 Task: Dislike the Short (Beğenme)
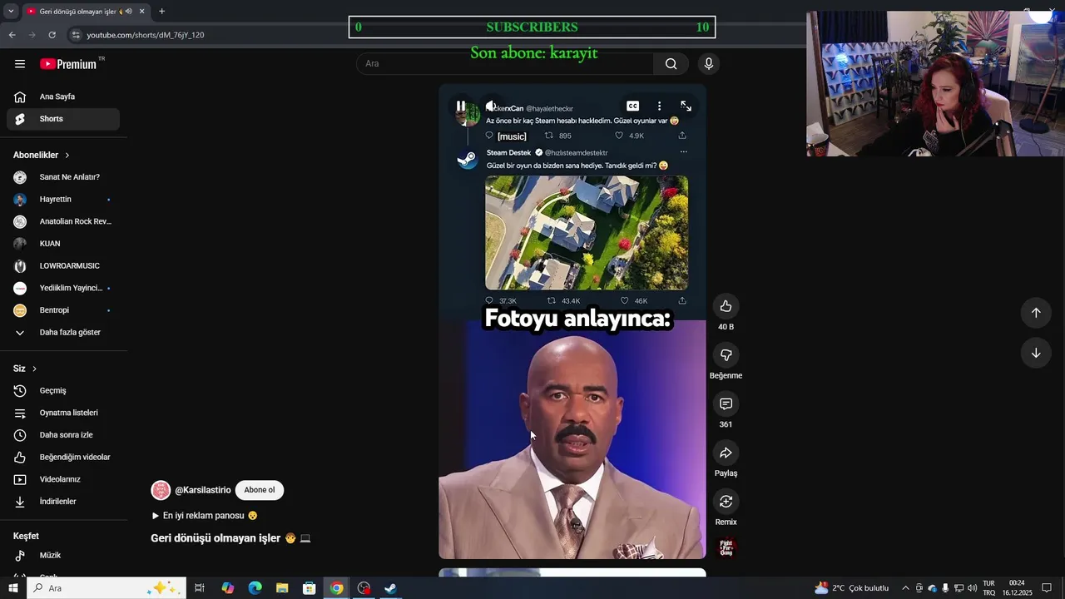726,355
